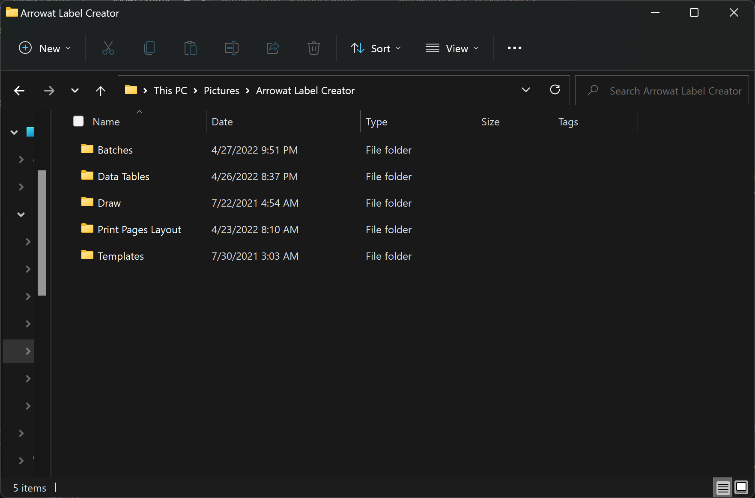Open the View layout dropdown
This screenshot has height=498, width=755.
(x=452, y=48)
